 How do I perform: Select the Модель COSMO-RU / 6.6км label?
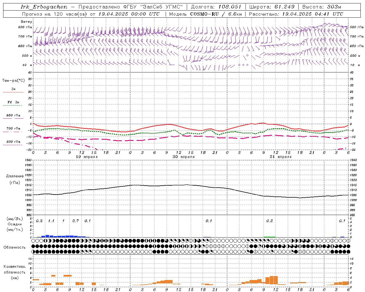206,14
